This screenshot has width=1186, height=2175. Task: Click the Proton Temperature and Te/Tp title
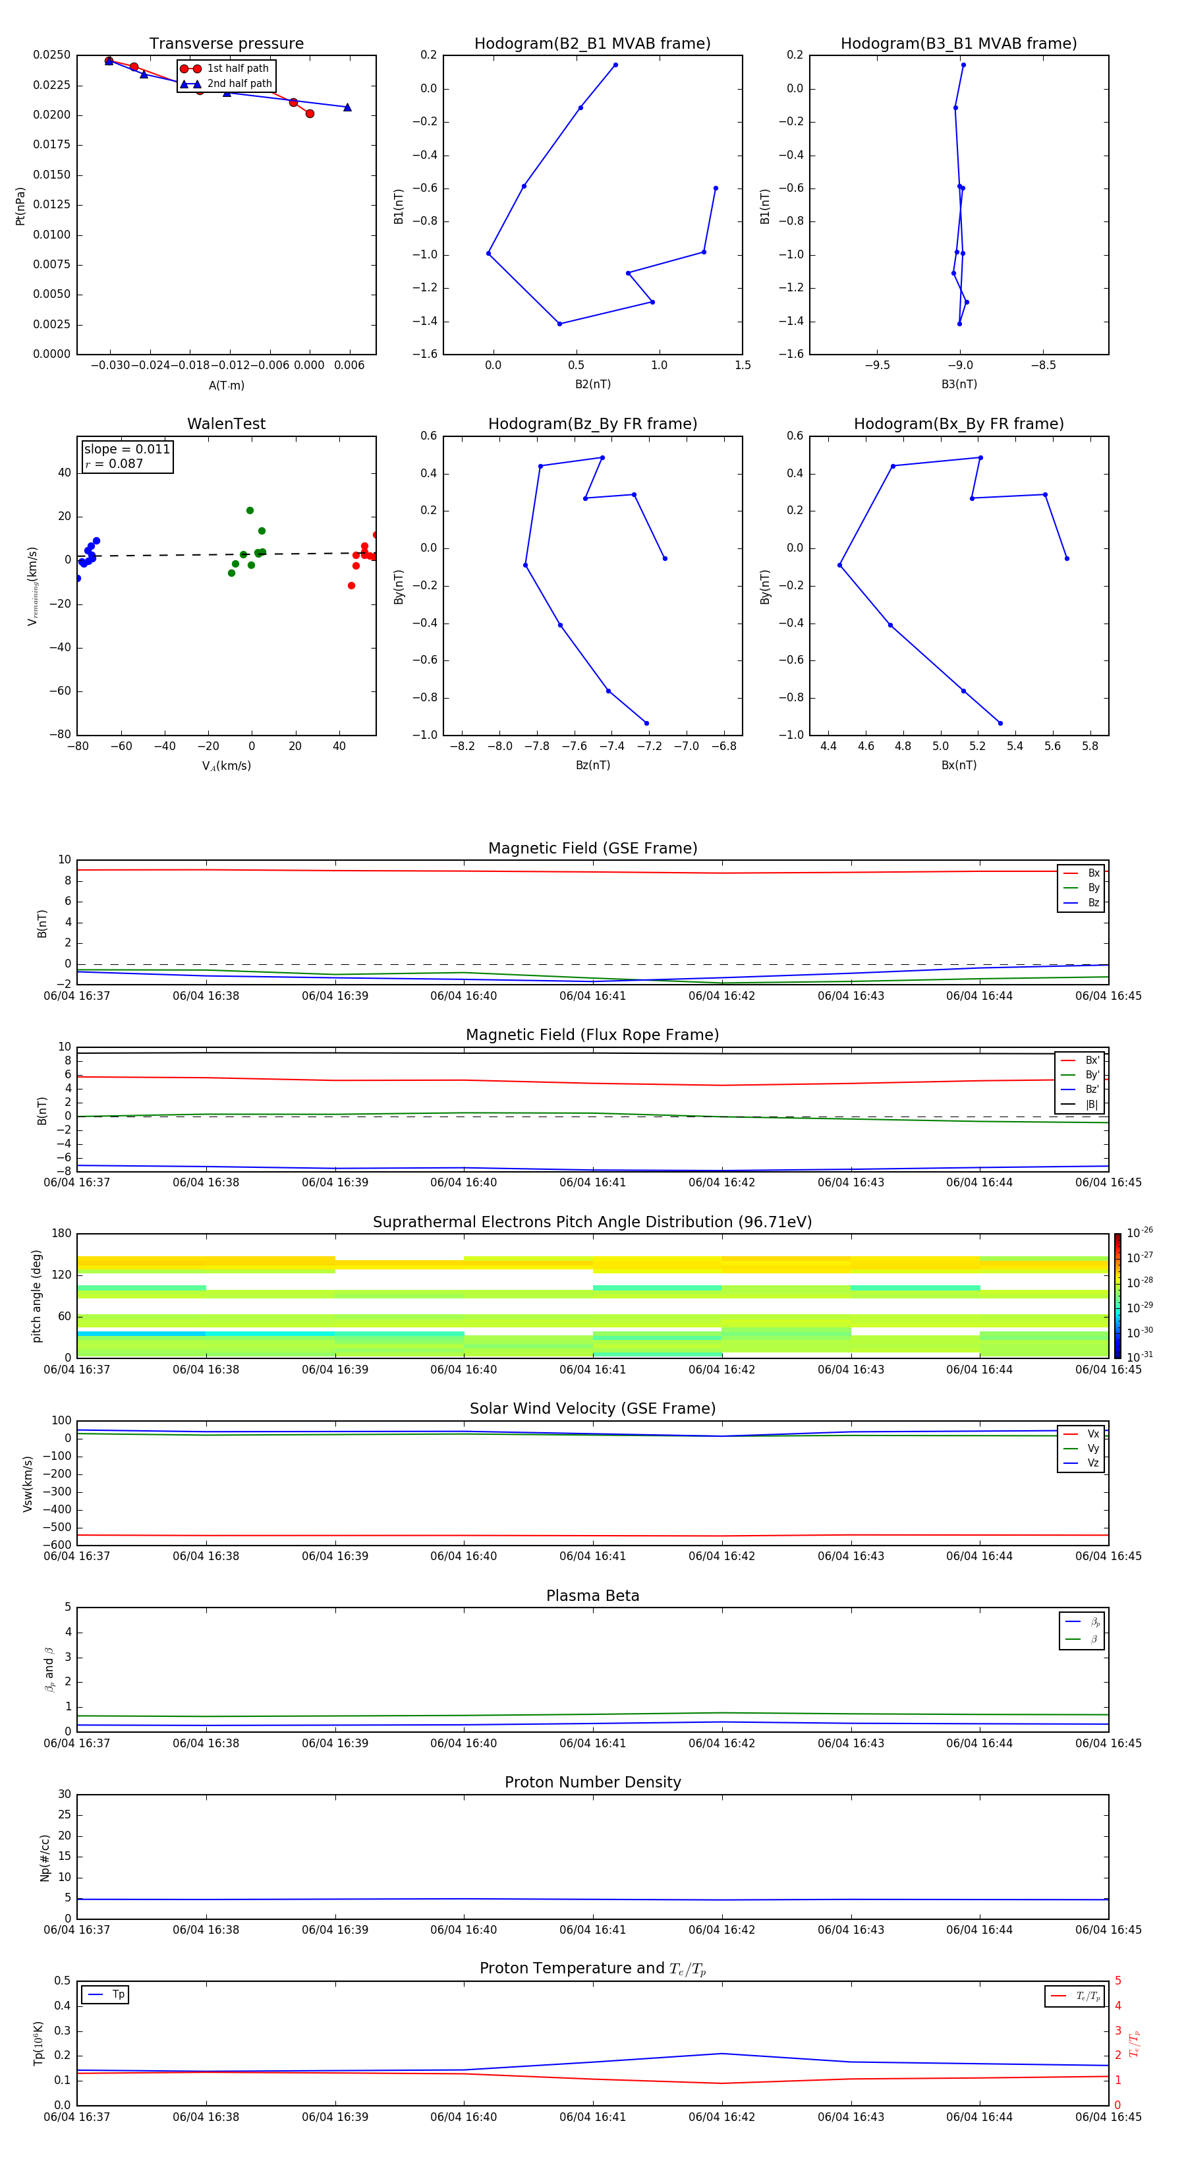[x=592, y=1969]
